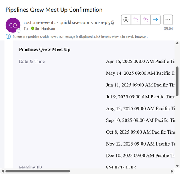Click the info icon beside display notice
This screenshot has width=180, height=174.
pos(8,36)
